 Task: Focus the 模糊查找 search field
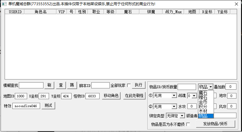tap(31, 85)
